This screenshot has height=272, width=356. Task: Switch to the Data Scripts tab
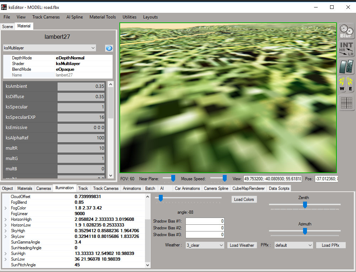[279, 188]
